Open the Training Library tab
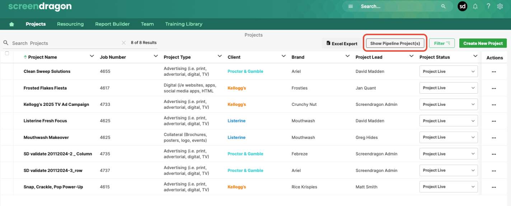This screenshot has width=511, height=206. (x=184, y=24)
